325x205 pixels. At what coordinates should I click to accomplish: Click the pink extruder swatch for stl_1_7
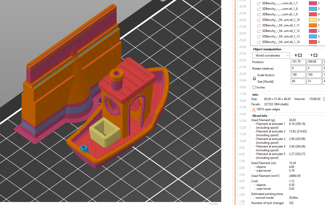[x=313, y=3]
